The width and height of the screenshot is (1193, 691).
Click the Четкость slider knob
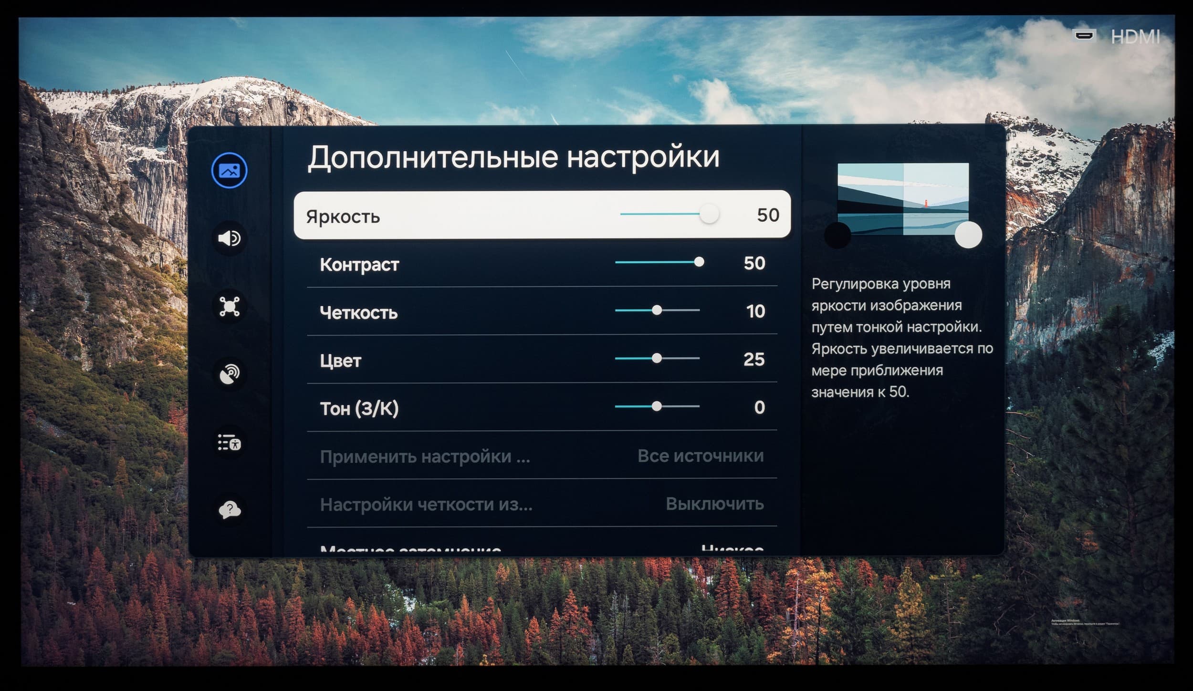point(657,310)
